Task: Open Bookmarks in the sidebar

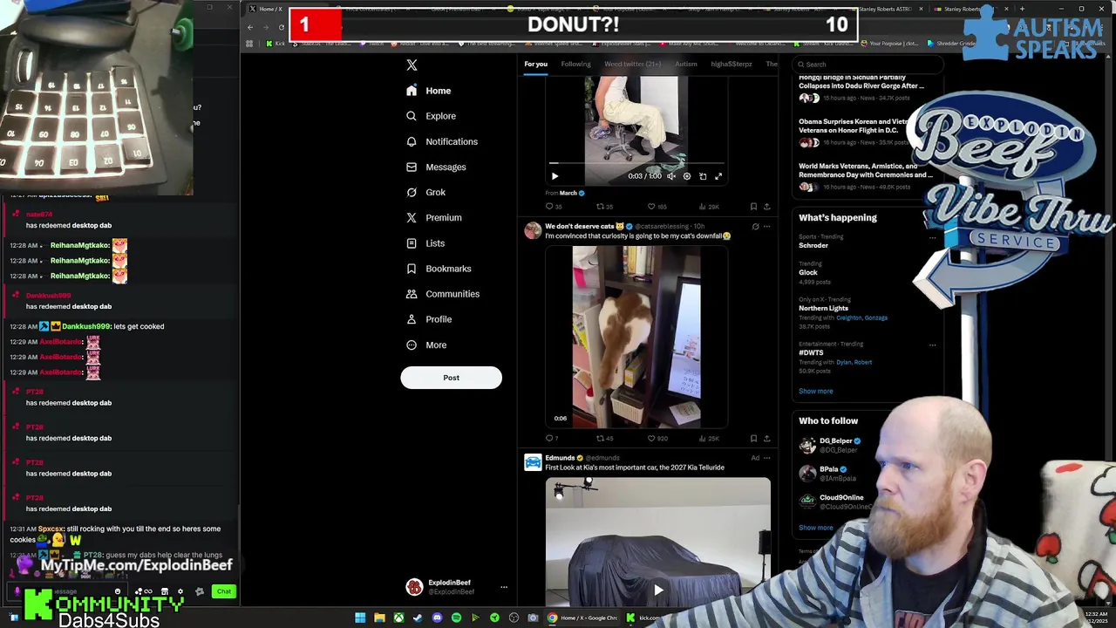Action: [439, 269]
